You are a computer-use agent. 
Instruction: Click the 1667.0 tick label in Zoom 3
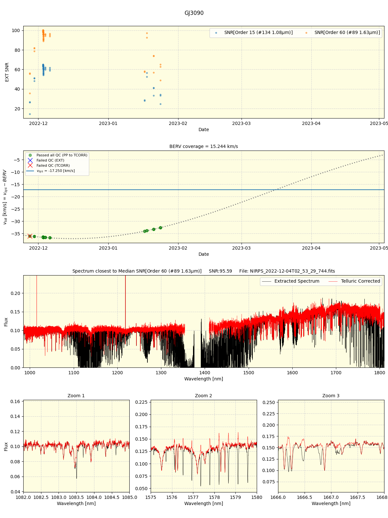331,497
